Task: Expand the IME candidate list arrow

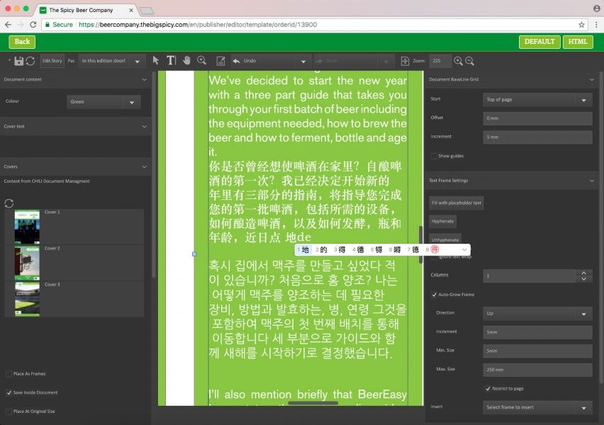Action: pyautogui.click(x=464, y=250)
